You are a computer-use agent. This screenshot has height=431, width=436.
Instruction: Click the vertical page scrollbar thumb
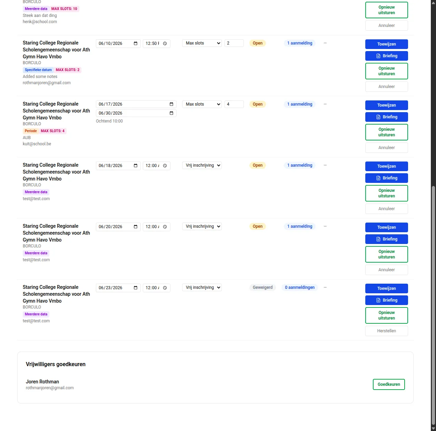433,306
